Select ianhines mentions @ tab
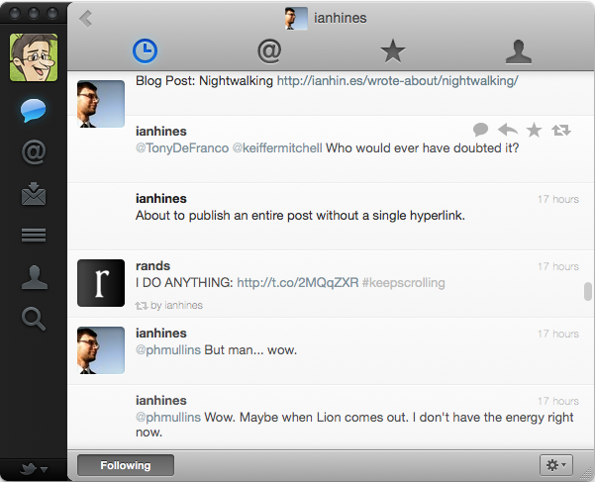 coord(269,50)
